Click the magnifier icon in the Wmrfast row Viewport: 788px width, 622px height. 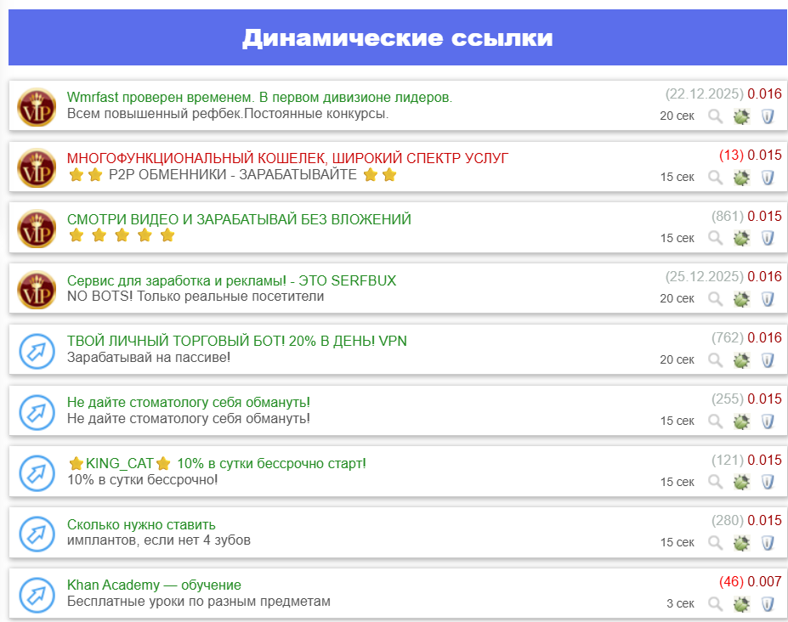click(716, 116)
